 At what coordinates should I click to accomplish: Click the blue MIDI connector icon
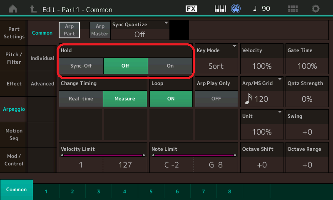pos(236,8)
